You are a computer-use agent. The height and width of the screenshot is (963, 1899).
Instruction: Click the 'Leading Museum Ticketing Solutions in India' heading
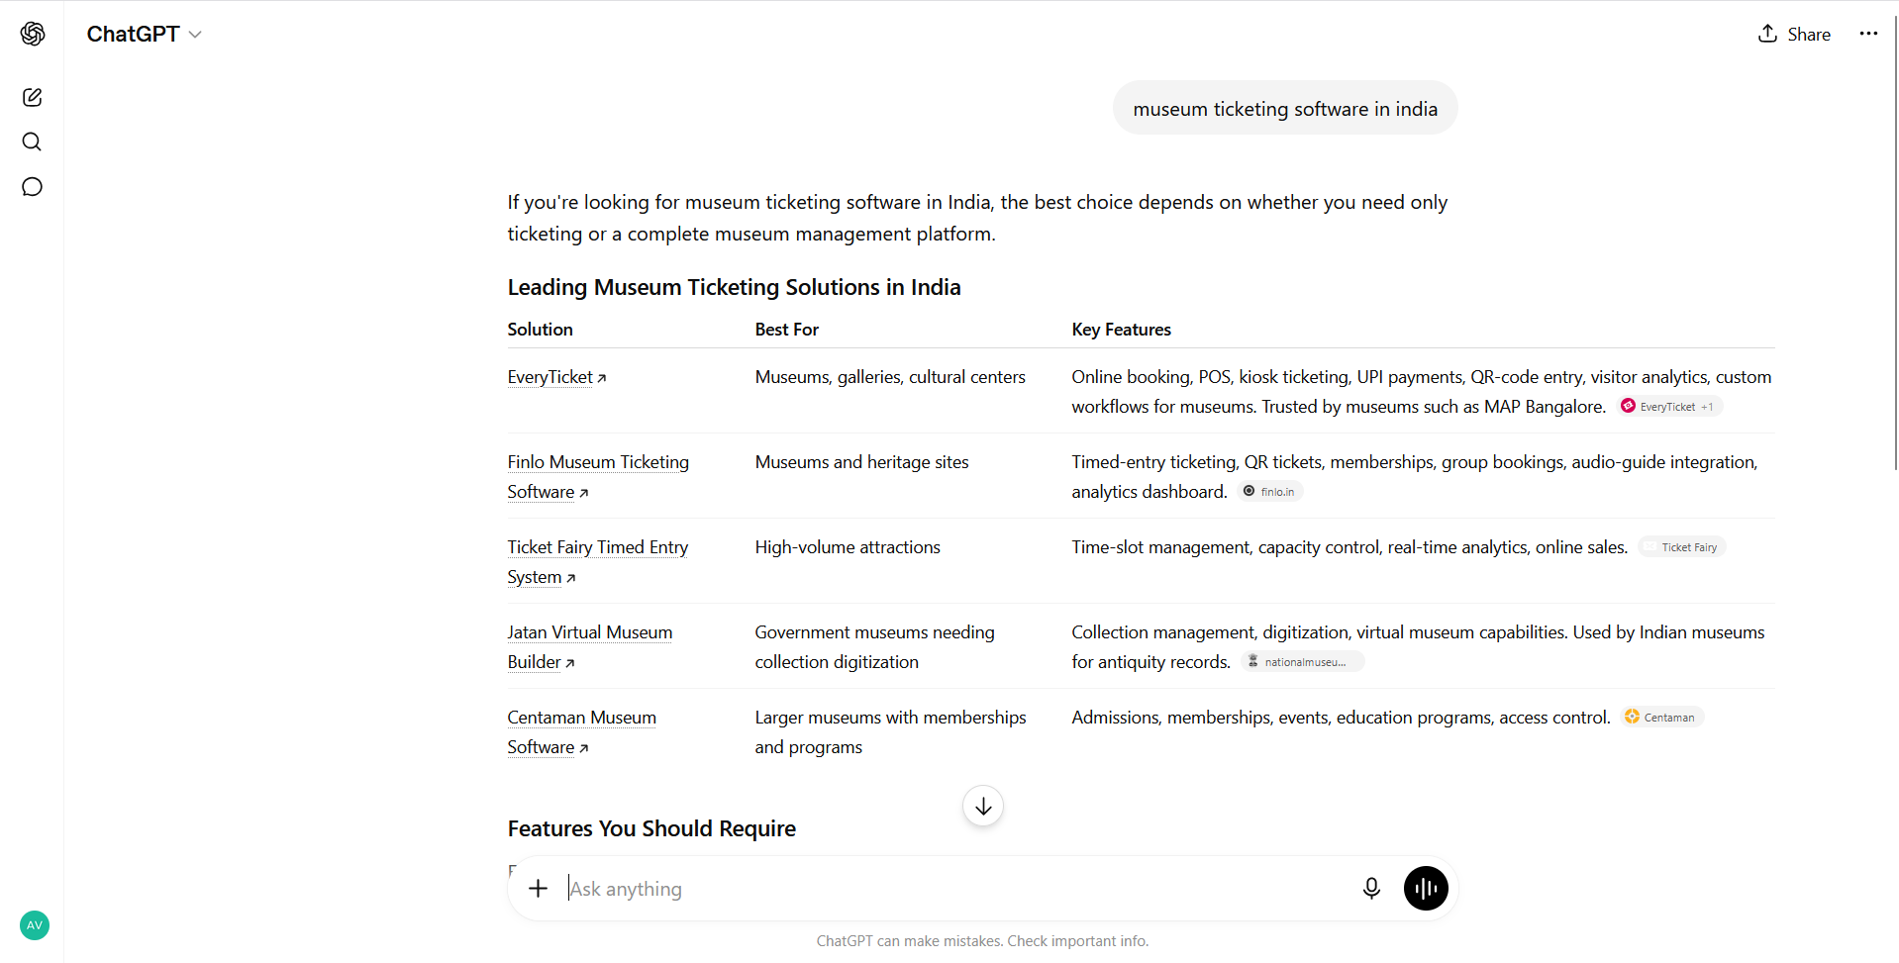[734, 287]
